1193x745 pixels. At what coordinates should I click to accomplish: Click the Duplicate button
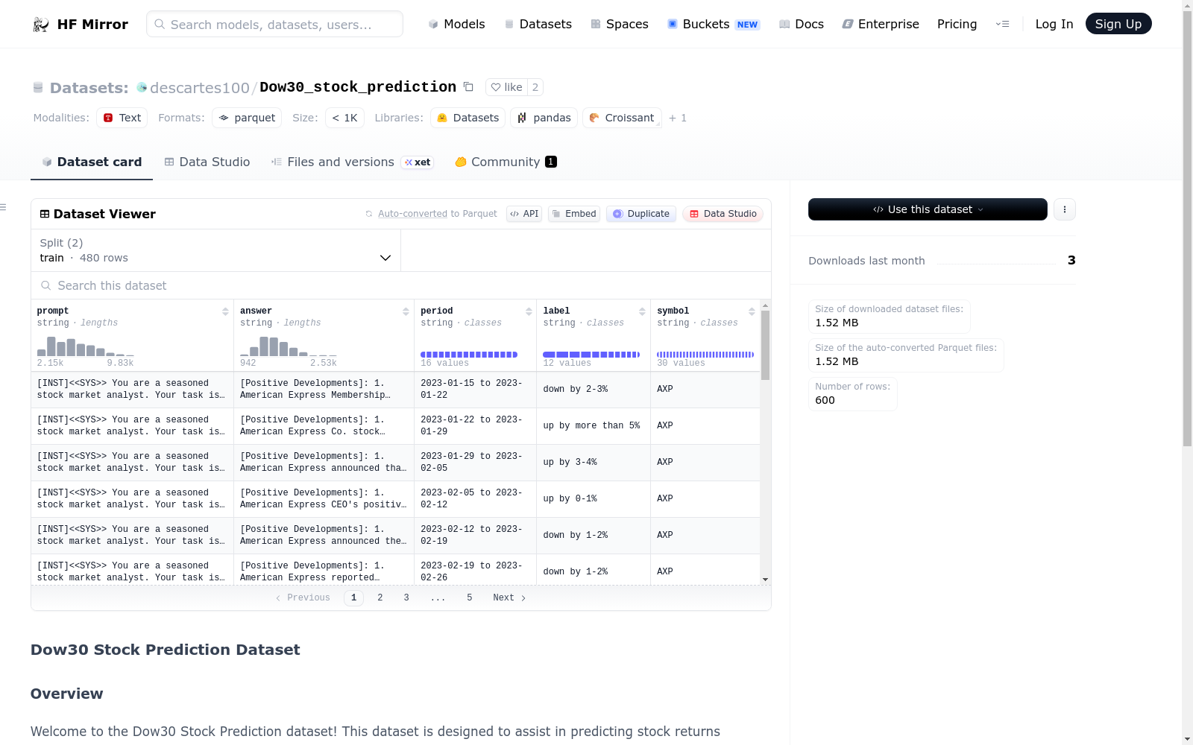pyautogui.click(x=641, y=214)
